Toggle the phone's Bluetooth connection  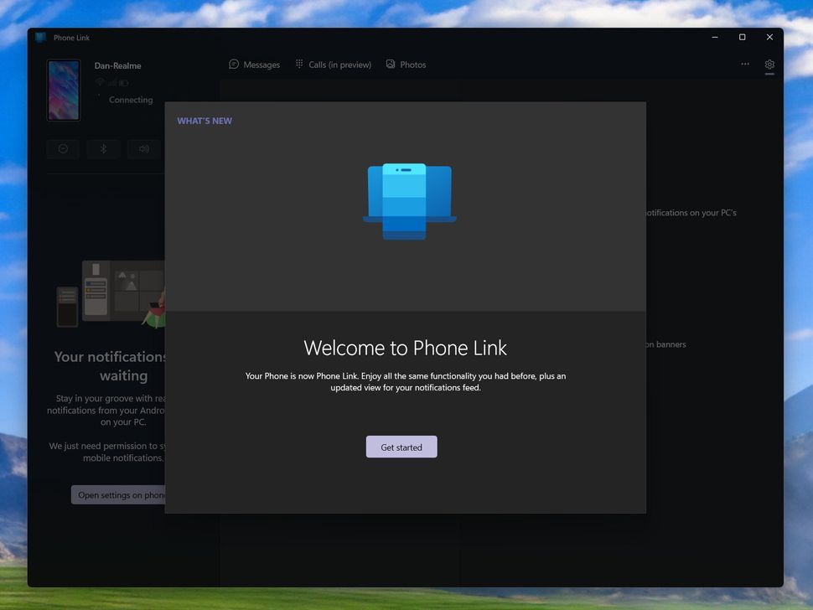(103, 148)
